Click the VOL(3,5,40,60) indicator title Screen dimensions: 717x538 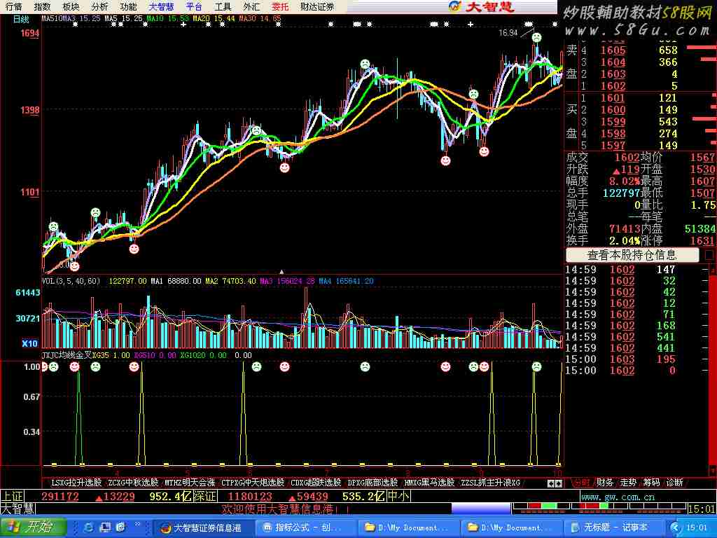point(71,281)
